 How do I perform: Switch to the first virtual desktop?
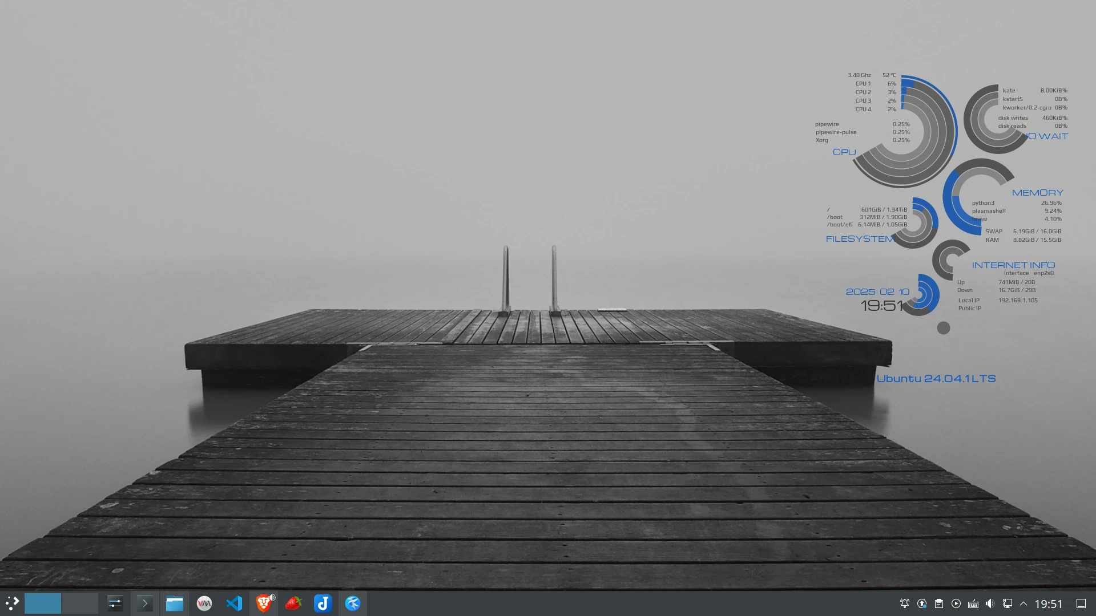[x=43, y=603]
